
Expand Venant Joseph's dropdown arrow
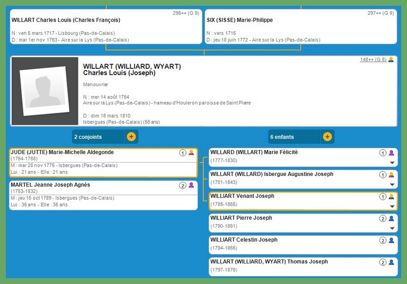tap(392, 206)
